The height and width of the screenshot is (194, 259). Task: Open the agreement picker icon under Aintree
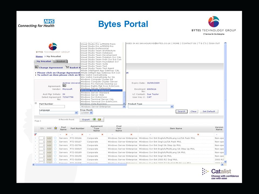[x=64, y=85]
